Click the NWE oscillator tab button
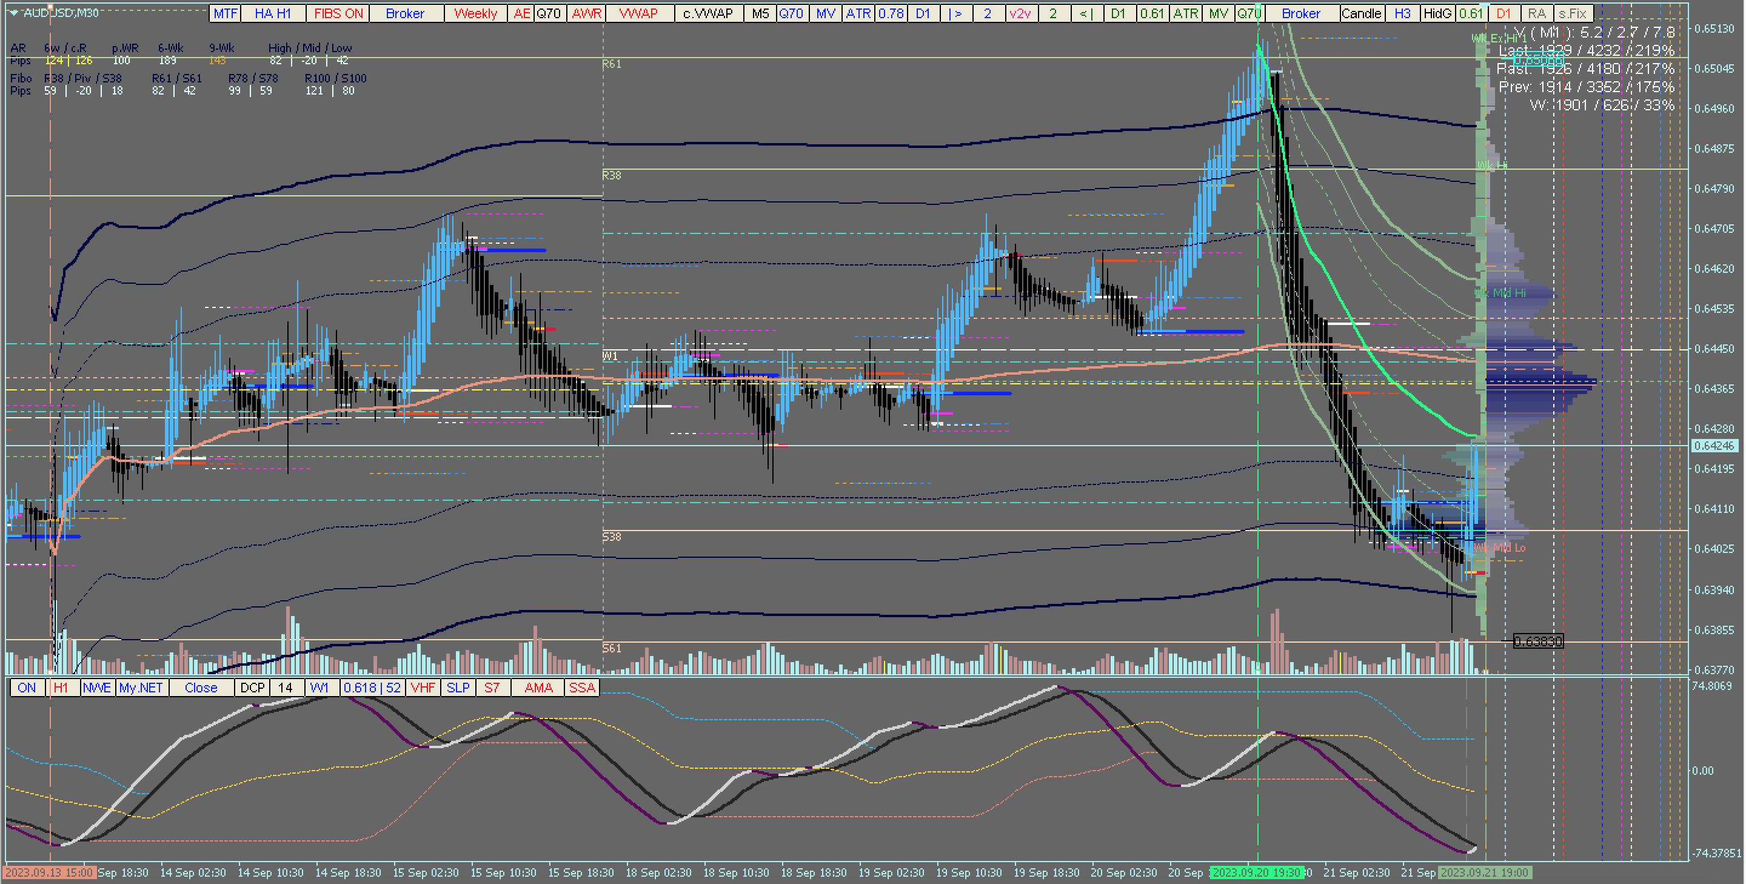The image size is (1746, 884). pyautogui.click(x=97, y=688)
